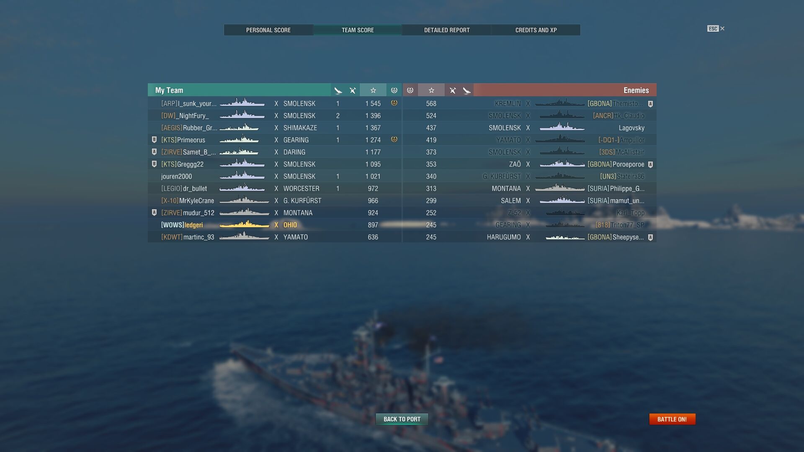804x452 pixels.
Task: Click the achievement medal beside I_sunk_your's score
Action: point(394,103)
